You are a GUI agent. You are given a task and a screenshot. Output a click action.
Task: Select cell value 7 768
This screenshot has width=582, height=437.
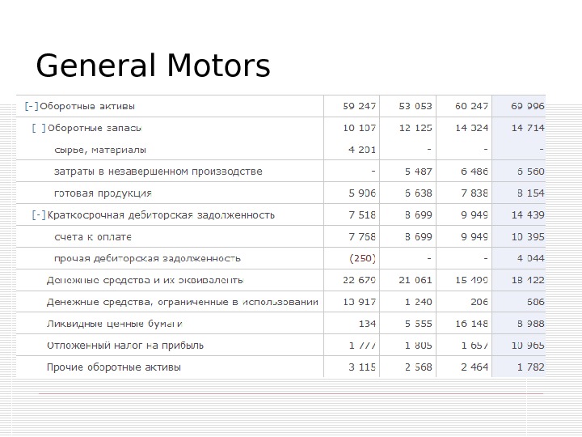362,237
